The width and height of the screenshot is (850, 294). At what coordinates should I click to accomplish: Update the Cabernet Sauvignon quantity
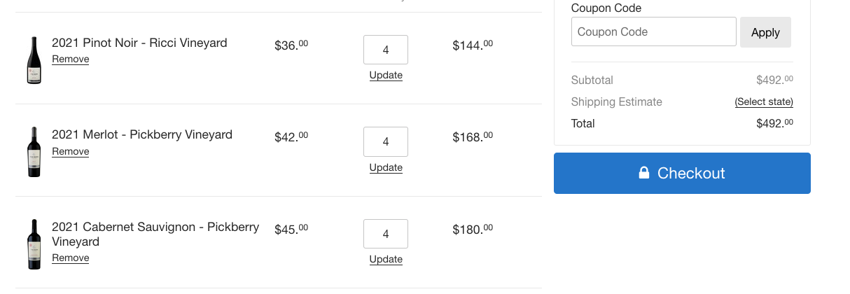386,259
